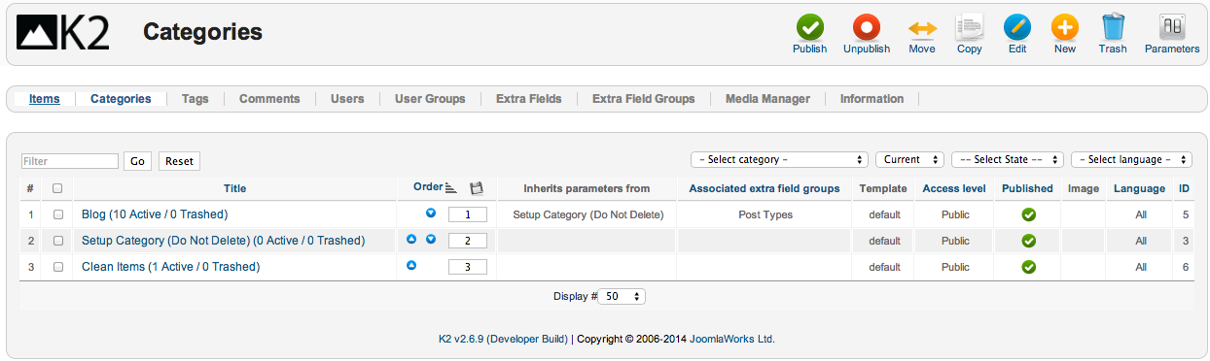Check the Clean Items row checkbox
1210x361 pixels.
[x=57, y=267]
